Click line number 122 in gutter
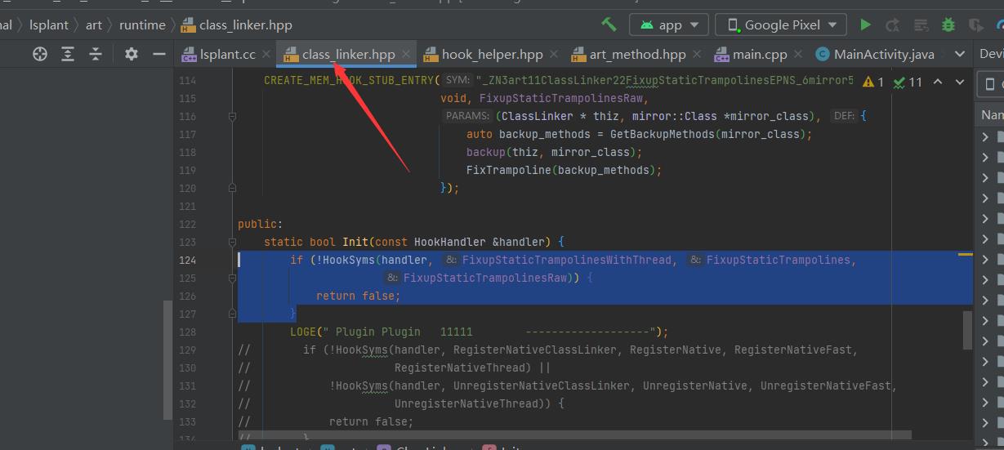1004x450 pixels. (187, 225)
